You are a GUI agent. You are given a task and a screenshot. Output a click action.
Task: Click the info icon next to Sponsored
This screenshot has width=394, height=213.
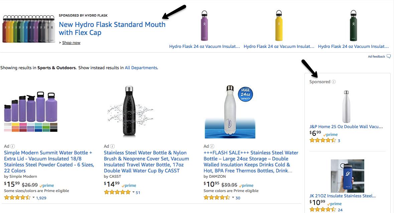[x=334, y=82]
